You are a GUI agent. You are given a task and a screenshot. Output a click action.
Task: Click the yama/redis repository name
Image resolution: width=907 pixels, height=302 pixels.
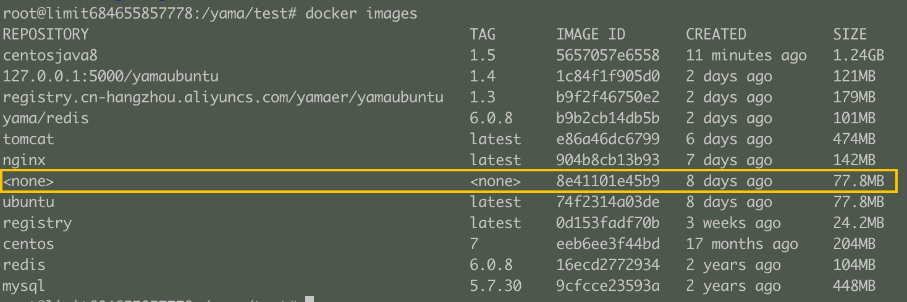46,118
